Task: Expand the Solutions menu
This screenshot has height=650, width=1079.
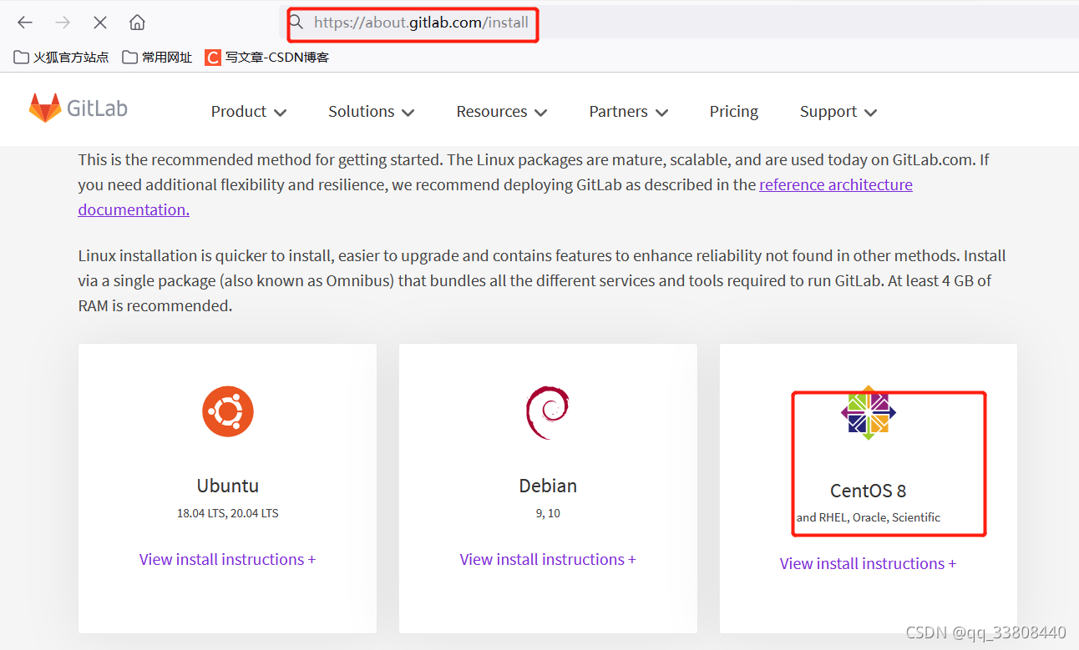Action: (x=372, y=112)
